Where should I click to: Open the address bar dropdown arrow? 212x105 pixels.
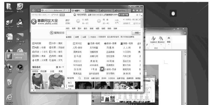coord(66,10)
